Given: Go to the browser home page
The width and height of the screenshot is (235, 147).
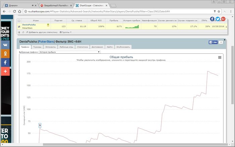Looking at the screenshot, I should click(19, 11).
